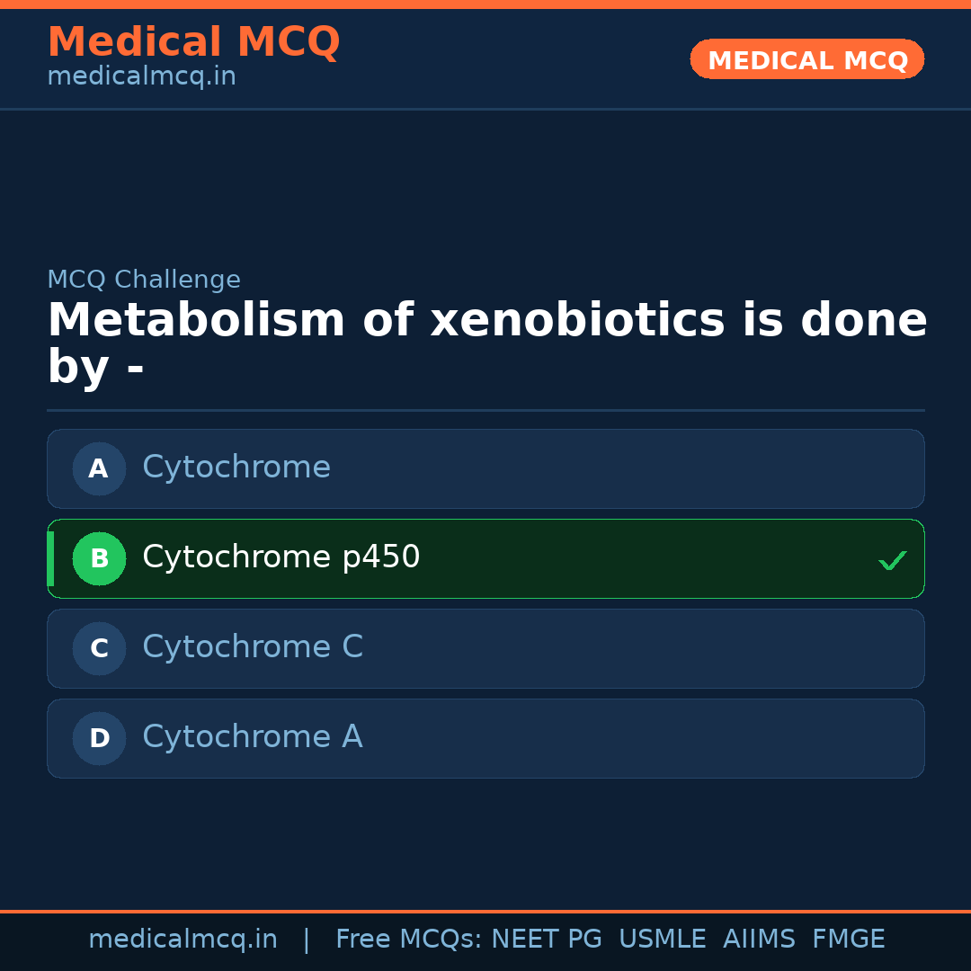Pick the "Cytochrome C" answer text
This screenshot has height=971, width=971.
(x=252, y=647)
